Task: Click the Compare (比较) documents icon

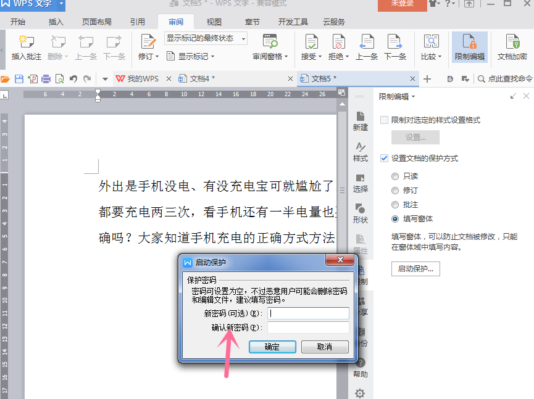Action: point(431,41)
